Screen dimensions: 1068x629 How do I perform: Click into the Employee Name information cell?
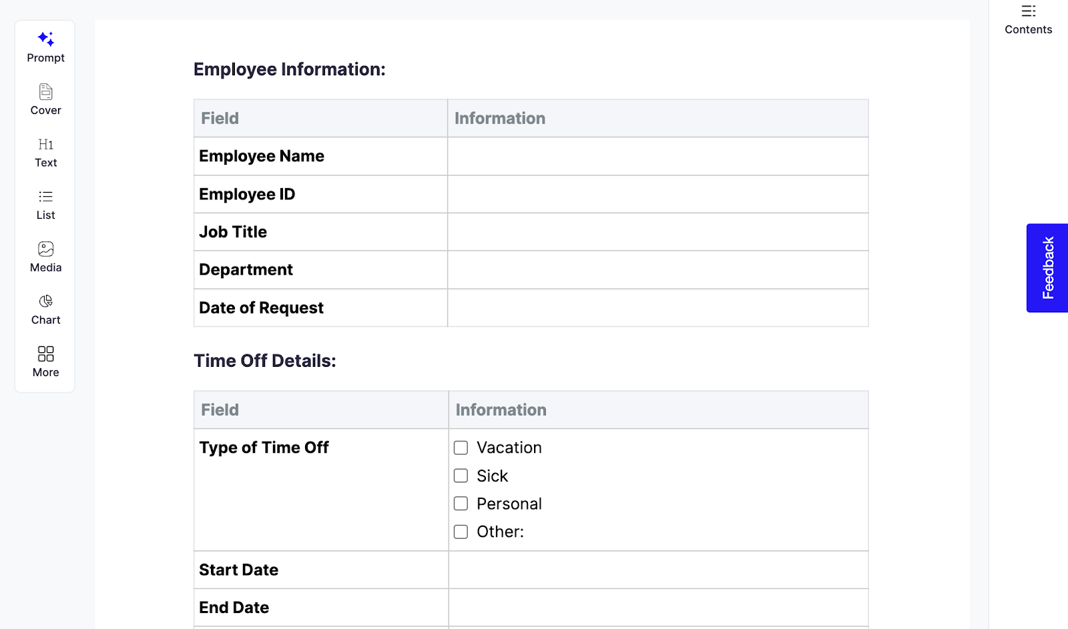[x=657, y=156]
